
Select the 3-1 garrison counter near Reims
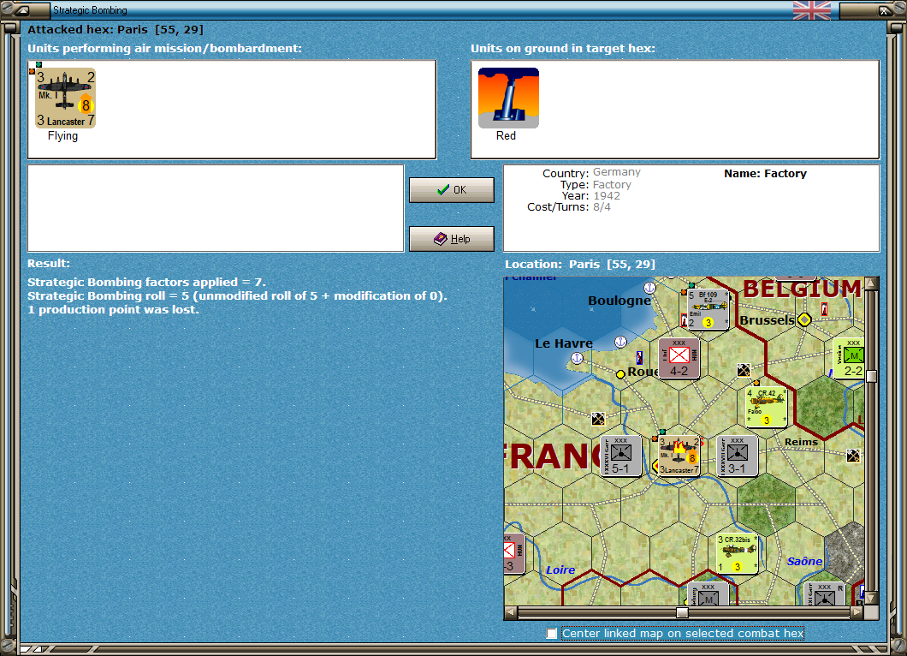738,456
